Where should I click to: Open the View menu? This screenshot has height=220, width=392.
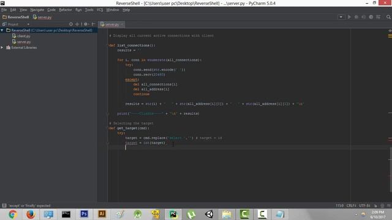(x=23, y=10)
